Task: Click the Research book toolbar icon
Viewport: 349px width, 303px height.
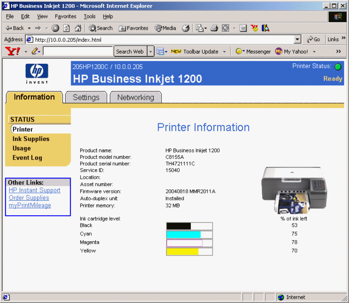Action: click(x=265, y=28)
